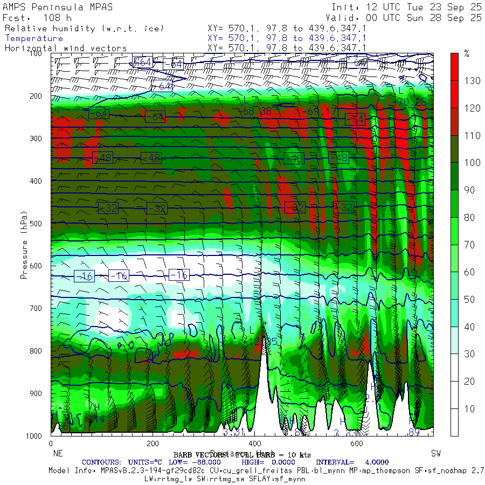Click the pressure axis tick label '800'

click(x=36, y=351)
